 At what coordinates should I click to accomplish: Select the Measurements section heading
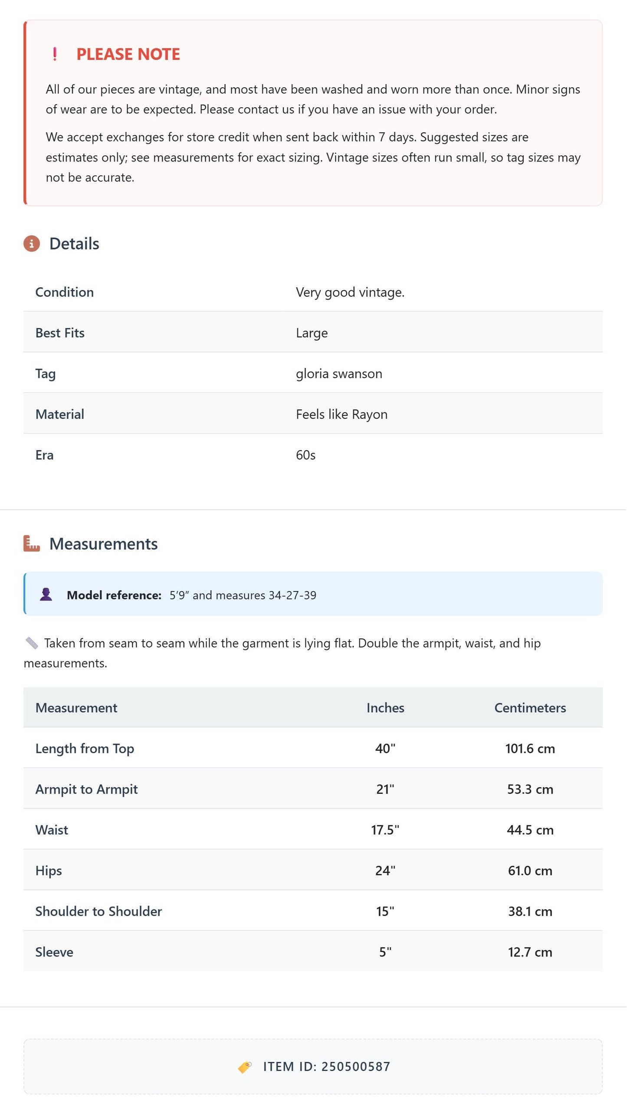(104, 544)
